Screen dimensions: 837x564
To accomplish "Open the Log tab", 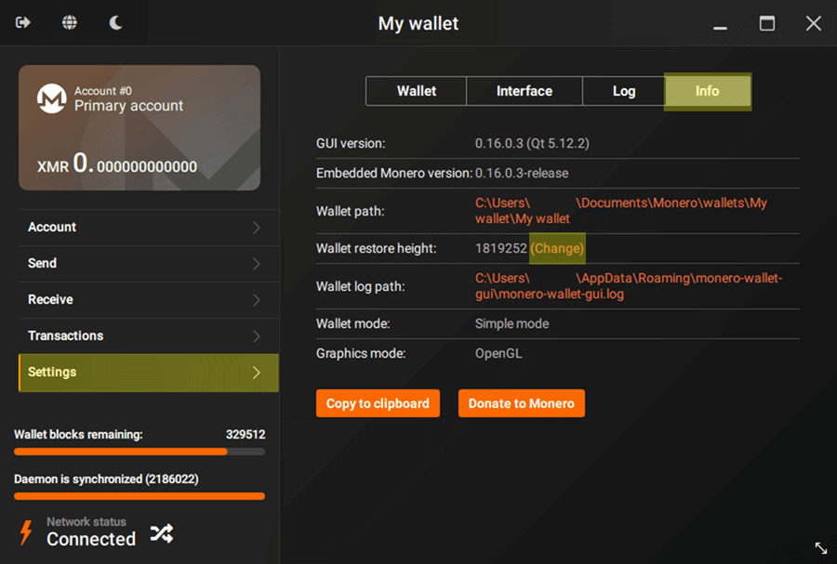I will (623, 91).
